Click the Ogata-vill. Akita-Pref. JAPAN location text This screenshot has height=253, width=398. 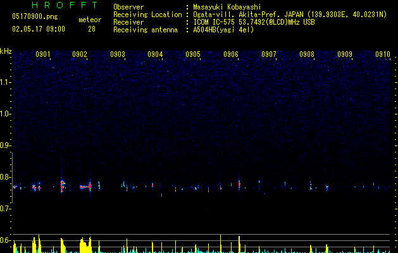[290, 15]
